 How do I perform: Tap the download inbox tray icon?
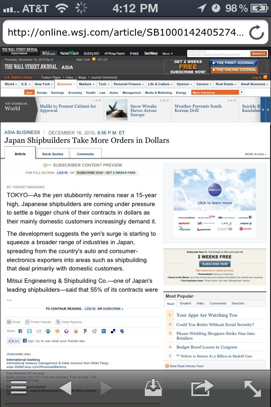[153, 387]
